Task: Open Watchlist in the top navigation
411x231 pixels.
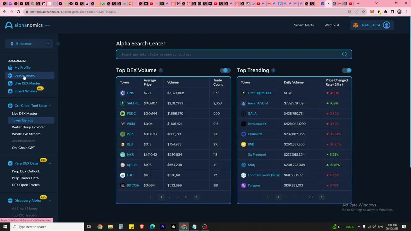Action: point(332,25)
